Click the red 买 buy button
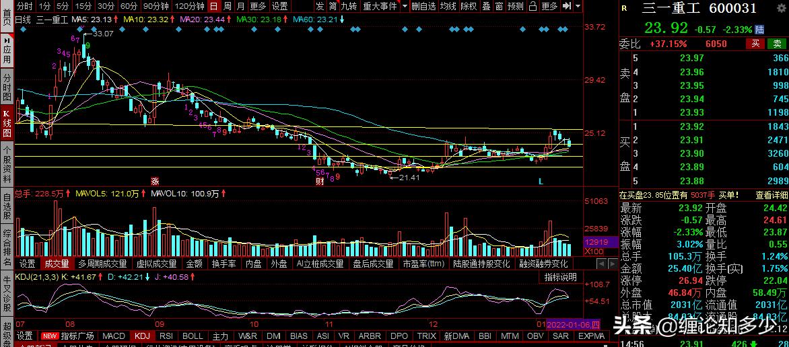This screenshot has height=347, width=789. pyautogui.click(x=755, y=44)
